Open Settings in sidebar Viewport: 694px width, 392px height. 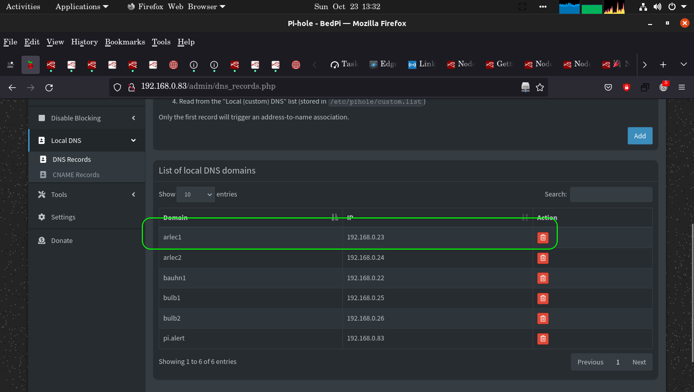(x=87, y=217)
